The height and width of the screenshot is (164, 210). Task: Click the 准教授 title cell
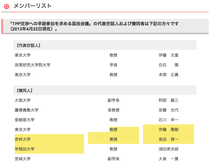tap(113, 110)
